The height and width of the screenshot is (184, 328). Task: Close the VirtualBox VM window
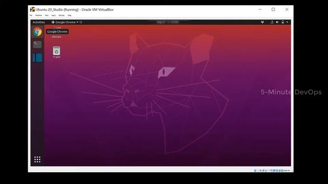pyautogui.click(x=287, y=9)
